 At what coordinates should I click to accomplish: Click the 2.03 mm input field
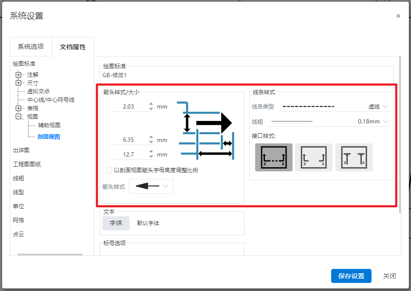point(128,107)
